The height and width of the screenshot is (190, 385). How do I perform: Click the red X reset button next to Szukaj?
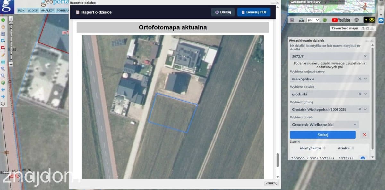[x=364, y=135]
